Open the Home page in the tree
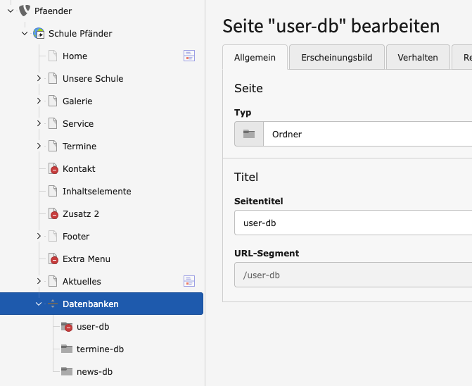Viewport: 472px width, 386px height. (x=75, y=56)
